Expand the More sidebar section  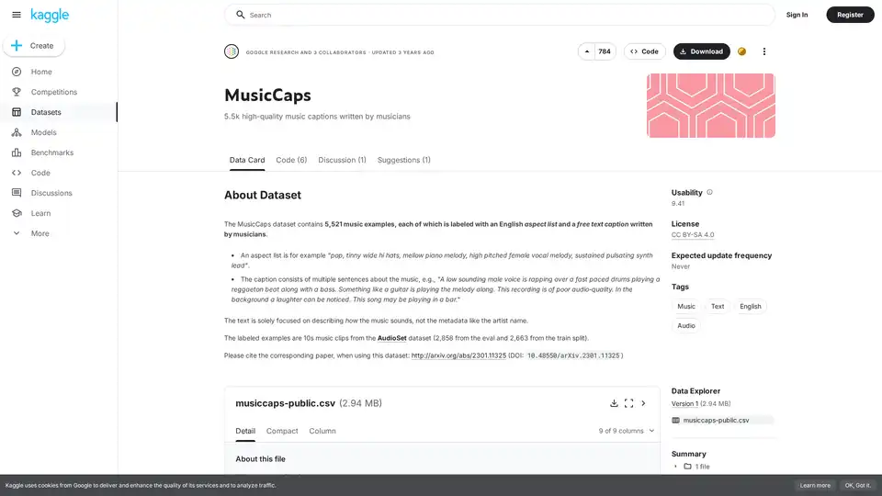tap(17, 233)
